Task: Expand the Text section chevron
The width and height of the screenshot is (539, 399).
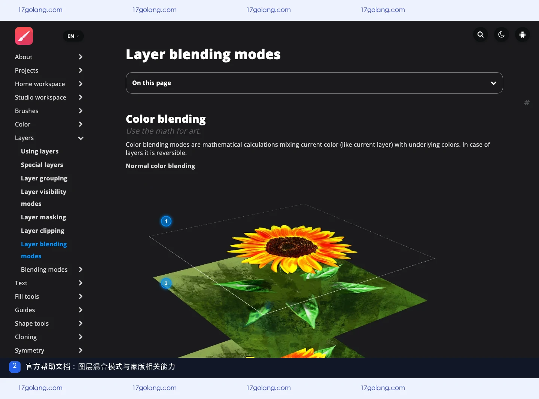Action: tap(80, 283)
